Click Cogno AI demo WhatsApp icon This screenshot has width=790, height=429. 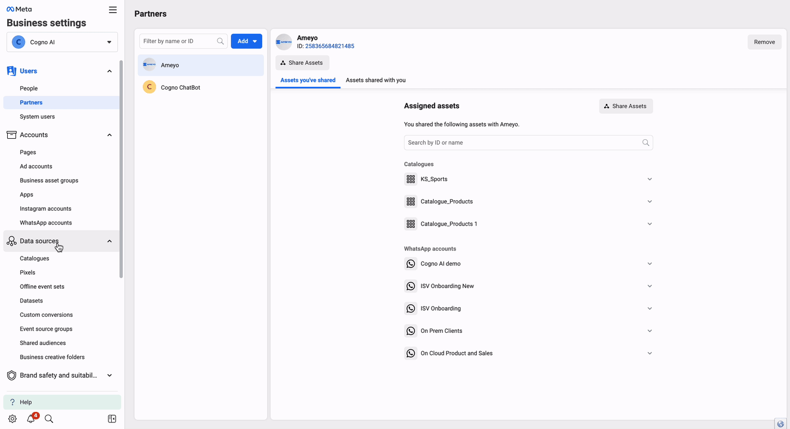pyautogui.click(x=410, y=264)
